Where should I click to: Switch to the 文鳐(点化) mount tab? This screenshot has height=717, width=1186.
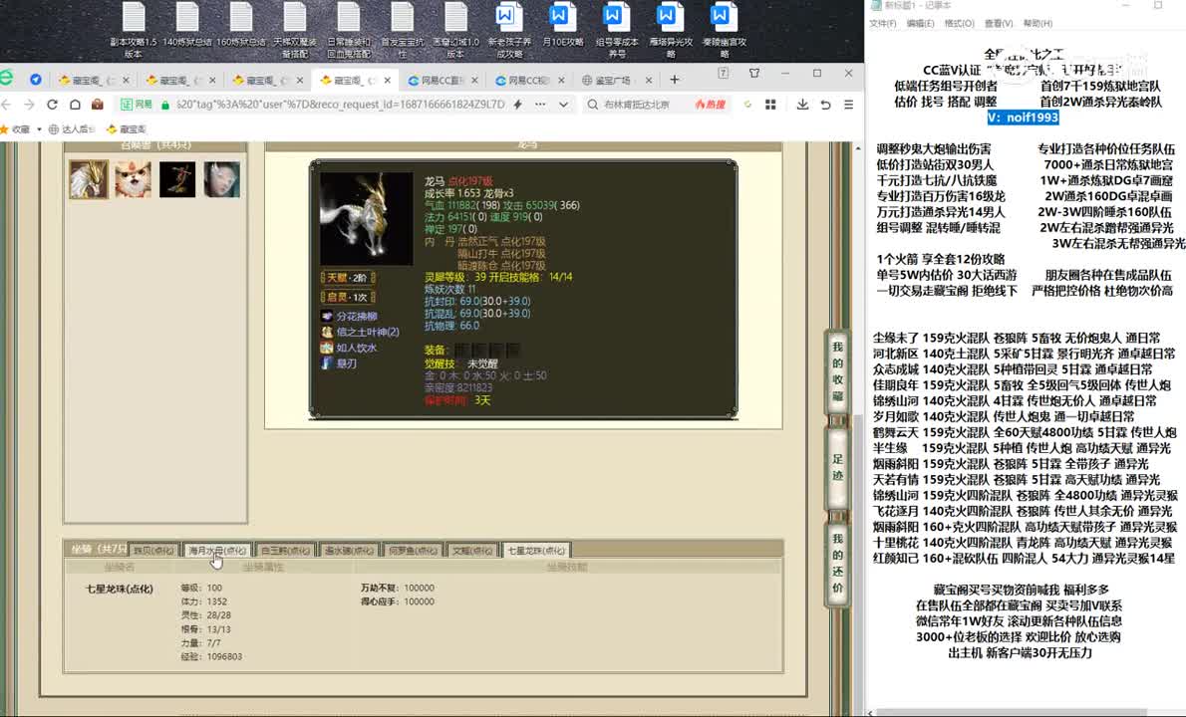(472, 550)
